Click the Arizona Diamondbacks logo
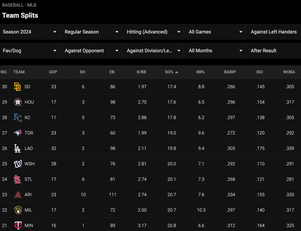The image size is (301, 231). (18, 195)
